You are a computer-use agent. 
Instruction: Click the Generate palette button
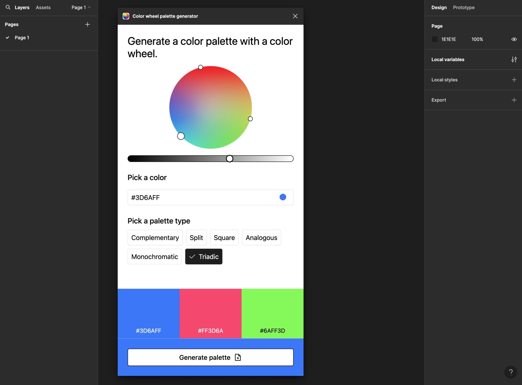[210, 357]
